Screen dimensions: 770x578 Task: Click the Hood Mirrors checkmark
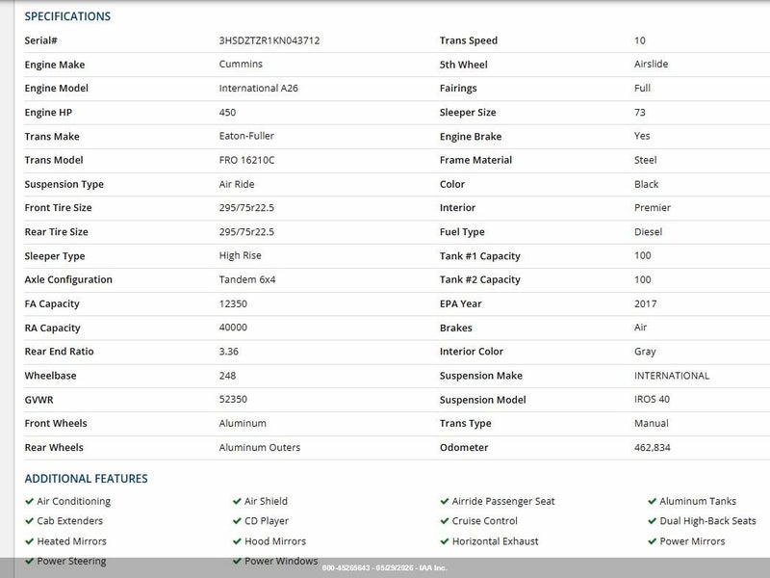[237, 541]
